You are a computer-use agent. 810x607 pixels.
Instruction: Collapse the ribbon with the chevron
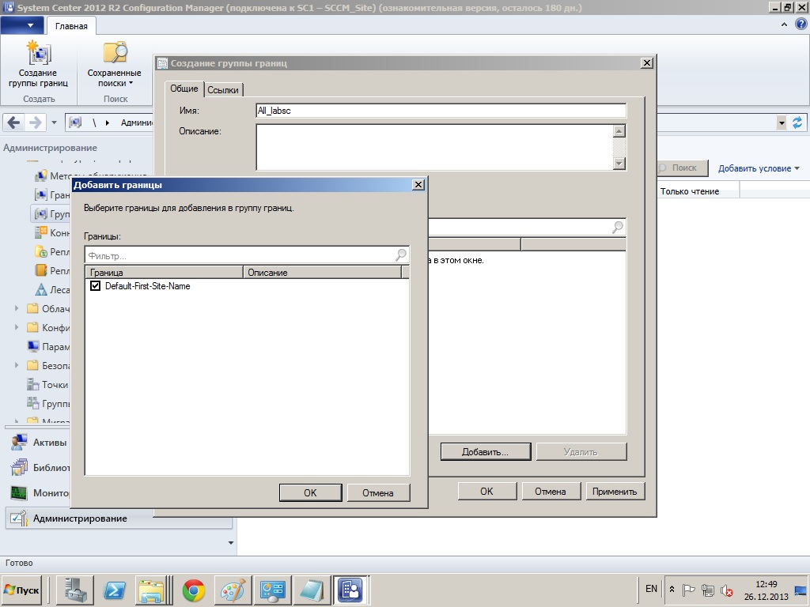784,25
